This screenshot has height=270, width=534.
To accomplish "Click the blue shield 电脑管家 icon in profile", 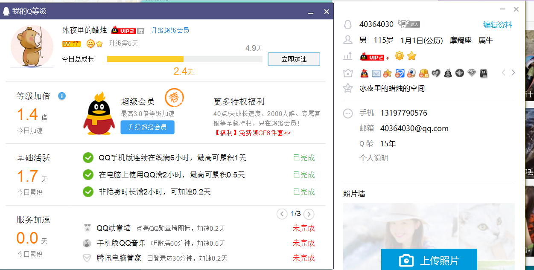I will click(400, 73).
